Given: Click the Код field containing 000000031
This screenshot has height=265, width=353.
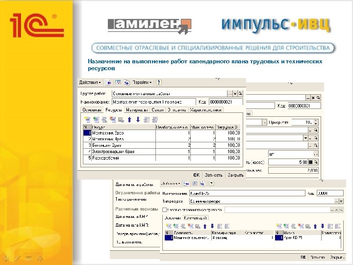Looking at the screenshot, I should click(x=304, y=106).
